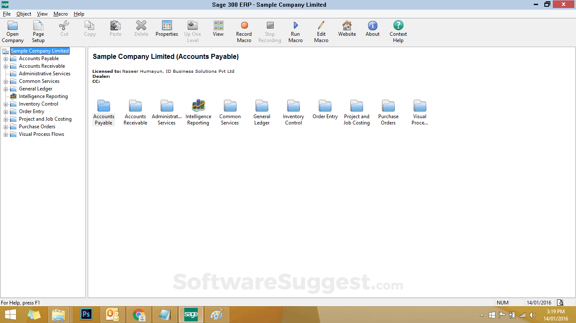The height and width of the screenshot is (323, 576).
Task: Expand Order Entry node in tree
Action: pos(6,111)
